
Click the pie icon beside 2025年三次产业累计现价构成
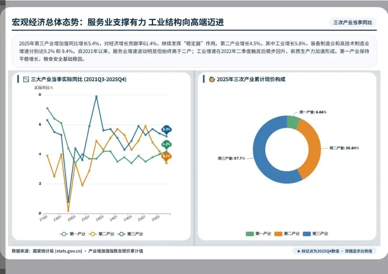pos(212,79)
